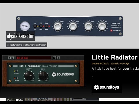Click 'Modeled Classic Tube Mic Pre-Amp' subtitle

[x=110, y=64]
